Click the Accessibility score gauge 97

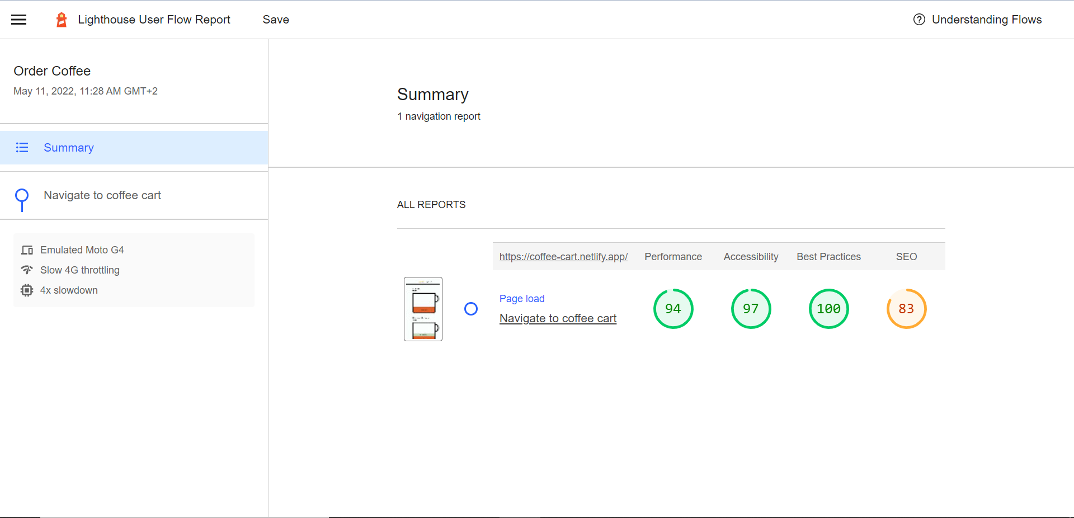click(x=751, y=309)
